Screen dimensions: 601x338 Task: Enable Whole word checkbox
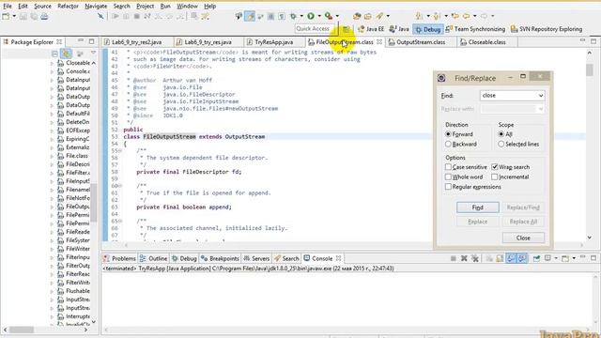(448, 177)
